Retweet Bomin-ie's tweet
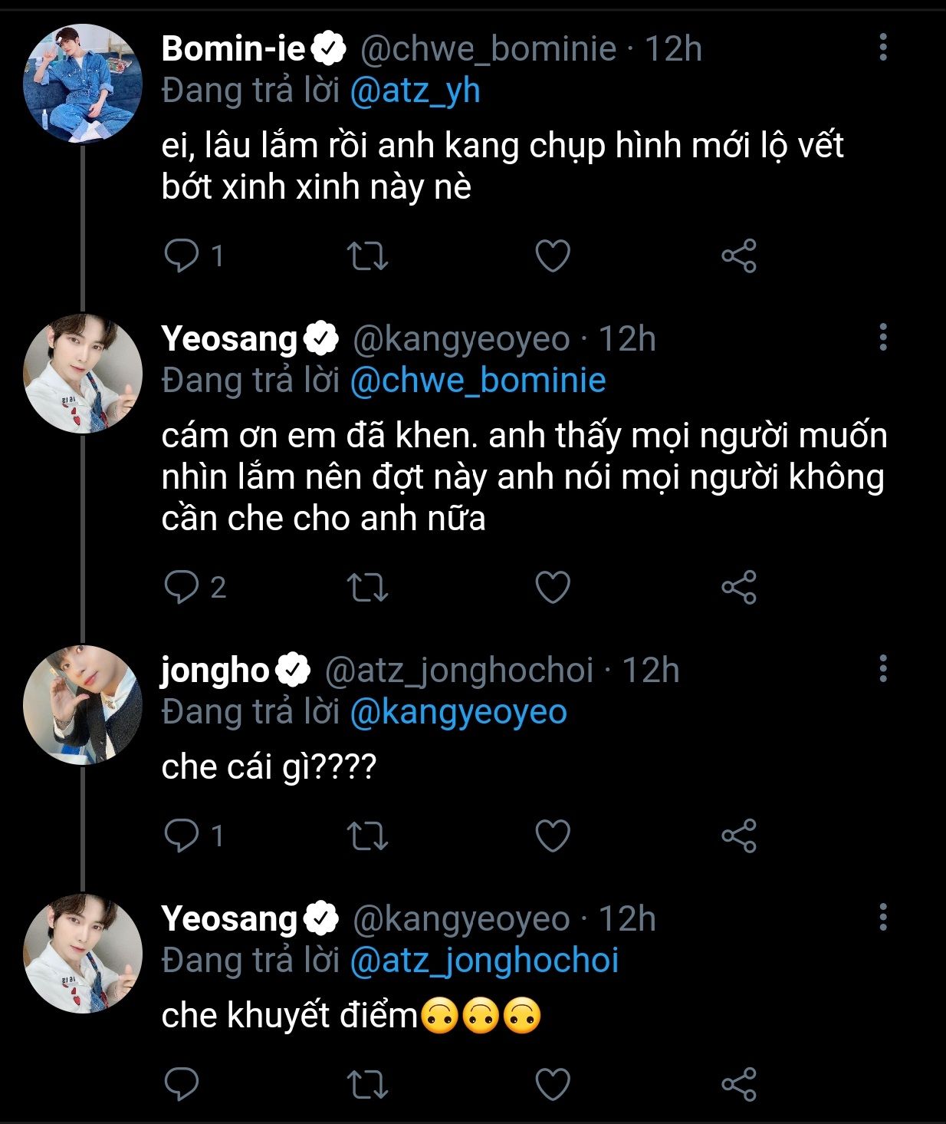The image size is (946, 1124). tap(367, 255)
